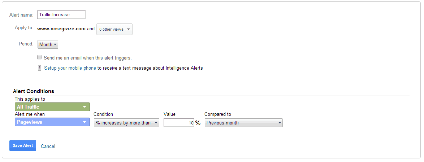Image resolution: width=424 pixels, height=162 pixels.
Task: Expand the Period 'Month' dropdown
Action: 48,44
